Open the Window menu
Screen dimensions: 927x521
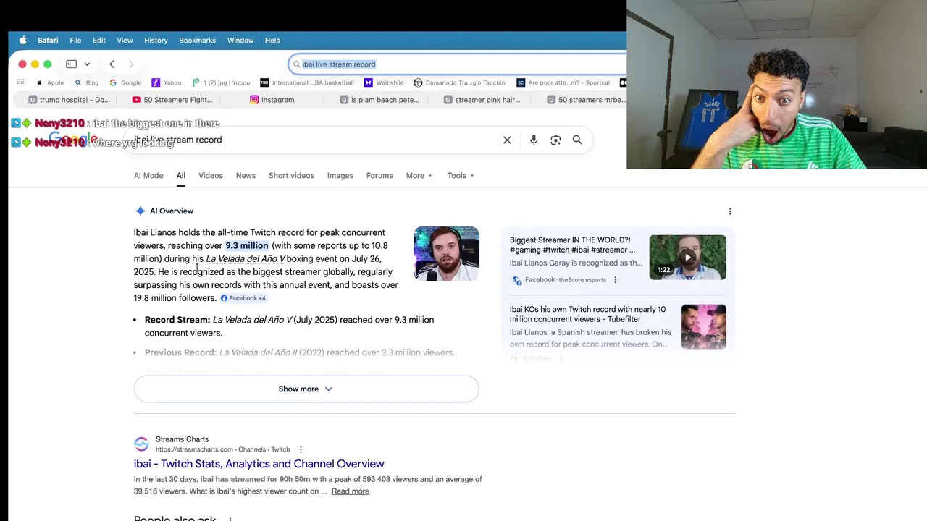click(240, 41)
